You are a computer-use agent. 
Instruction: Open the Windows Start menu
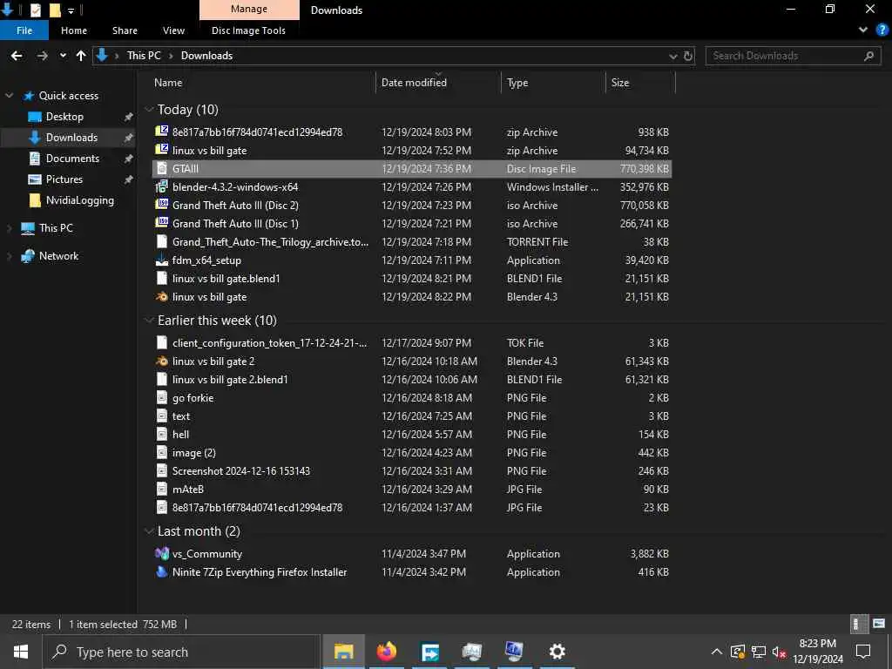pos(21,652)
